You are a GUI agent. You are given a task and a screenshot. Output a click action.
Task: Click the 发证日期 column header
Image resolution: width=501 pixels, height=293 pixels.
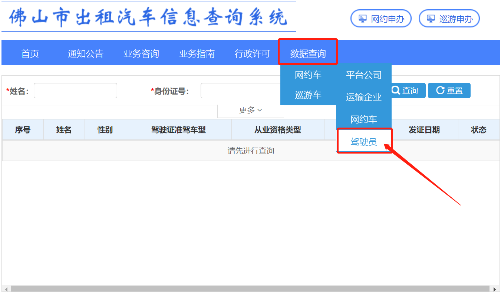(x=425, y=130)
